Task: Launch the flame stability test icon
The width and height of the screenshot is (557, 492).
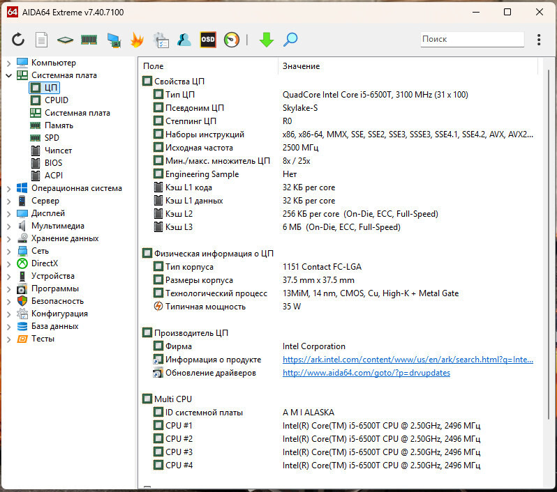Action: tap(137, 40)
